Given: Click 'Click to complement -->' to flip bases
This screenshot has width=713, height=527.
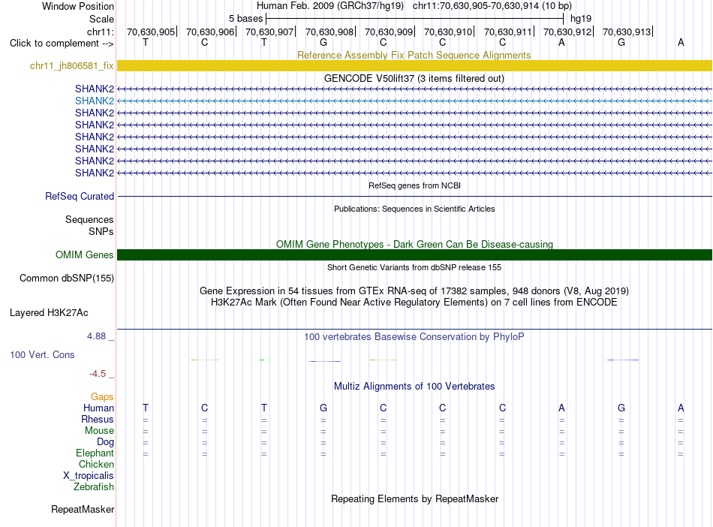Looking at the screenshot, I should tap(62, 44).
